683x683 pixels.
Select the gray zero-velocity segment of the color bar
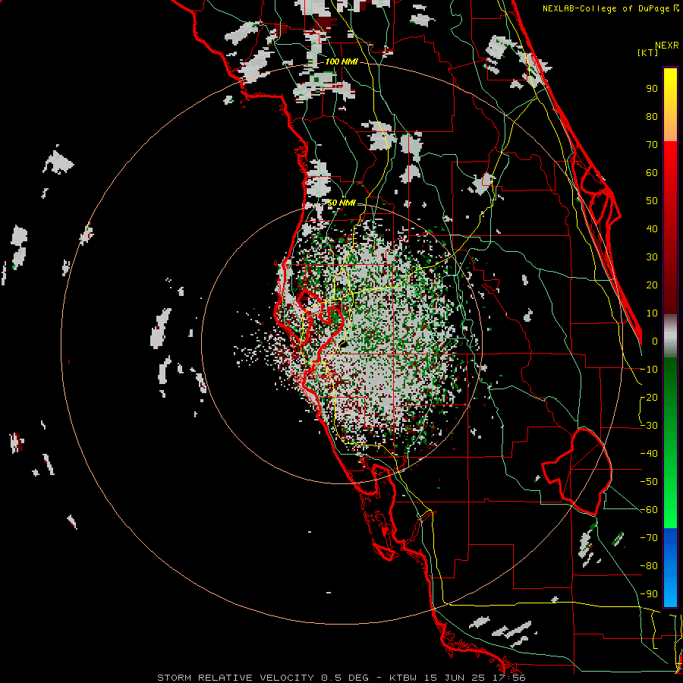[x=670, y=335]
